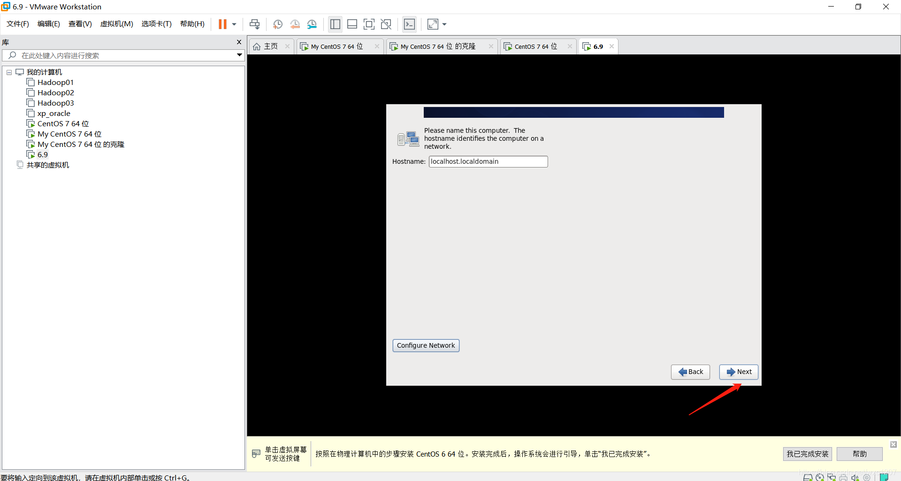Image resolution: width=901 pixels, height=481 pixels.
Task: Close the My CentOS 7 64 位 tab
Action: click(x=377, y=46)
